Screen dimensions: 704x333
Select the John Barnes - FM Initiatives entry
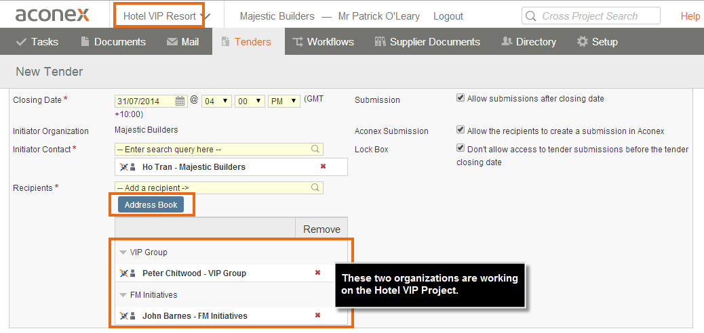click(195, 315)
